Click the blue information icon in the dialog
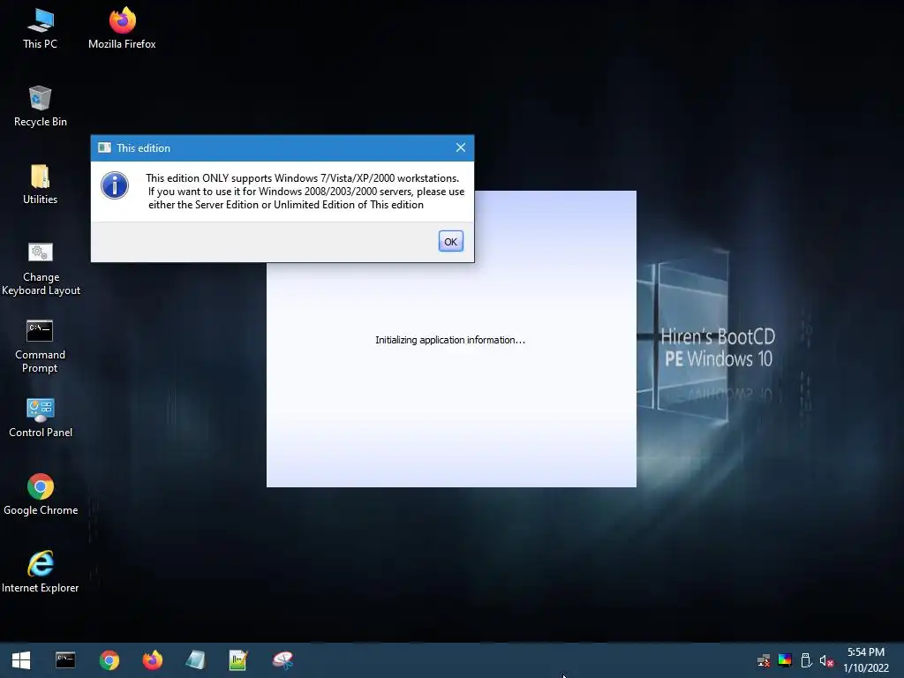This screenshot has width=904, height=678. (x=115, y=185)
